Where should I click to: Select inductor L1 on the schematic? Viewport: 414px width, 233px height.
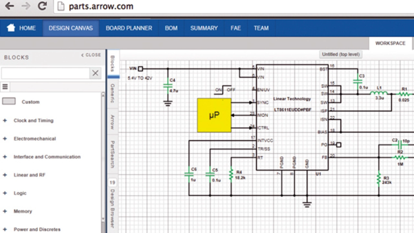pos(379,94)
